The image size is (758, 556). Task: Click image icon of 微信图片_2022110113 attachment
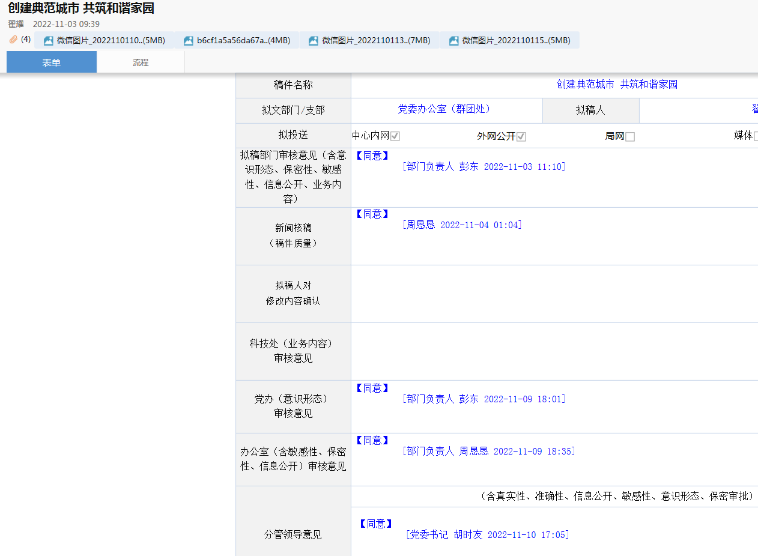point(314,41)
